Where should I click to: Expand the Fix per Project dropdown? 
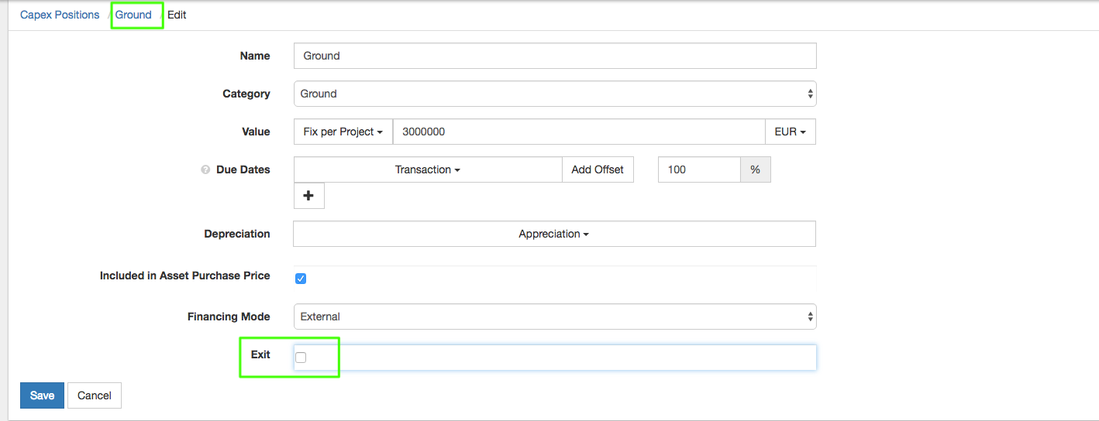click(343, 132)
